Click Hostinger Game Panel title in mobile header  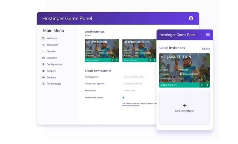178,35
